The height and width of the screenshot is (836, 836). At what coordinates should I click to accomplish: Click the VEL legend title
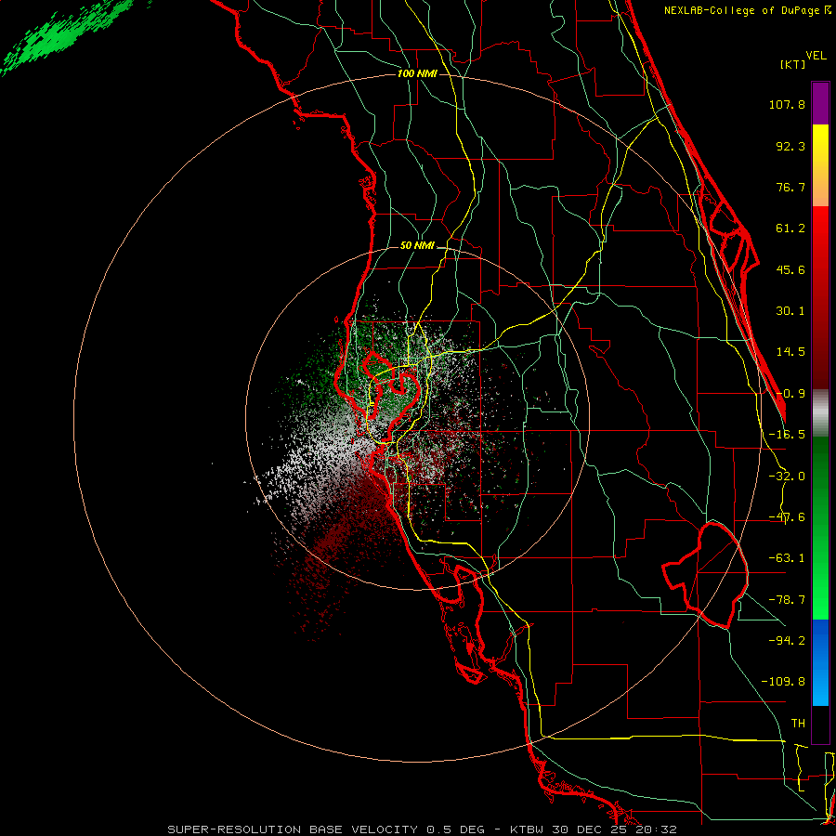(x=816, y=56)
